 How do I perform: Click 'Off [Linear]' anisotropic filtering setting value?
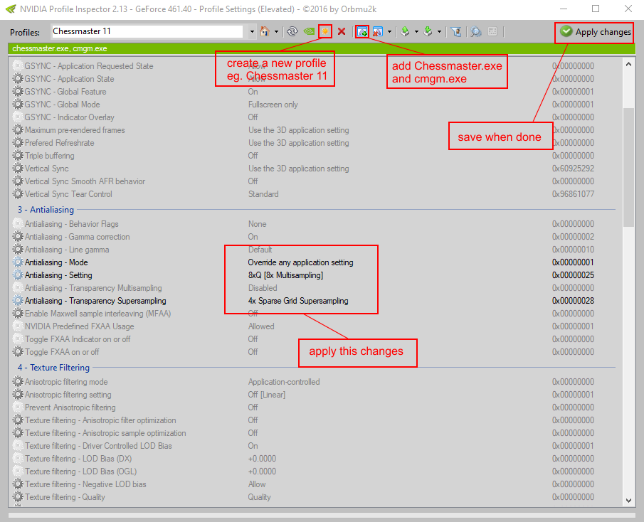click(x=267, y=395)
